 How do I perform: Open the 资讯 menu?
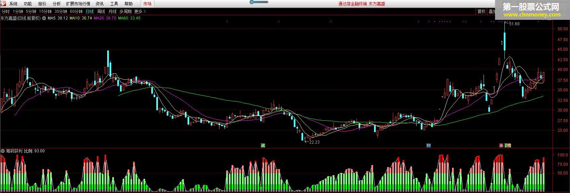point(99,4)
